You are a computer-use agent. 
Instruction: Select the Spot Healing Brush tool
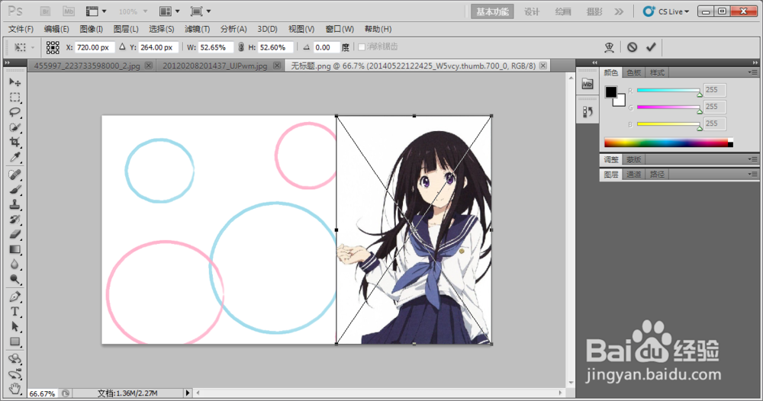pyautogui.click(x=14, y=175)
